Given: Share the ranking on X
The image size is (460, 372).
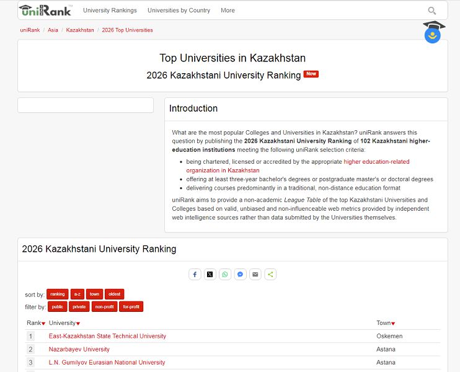Looking at the screenshot, I should tap(210, 274).
